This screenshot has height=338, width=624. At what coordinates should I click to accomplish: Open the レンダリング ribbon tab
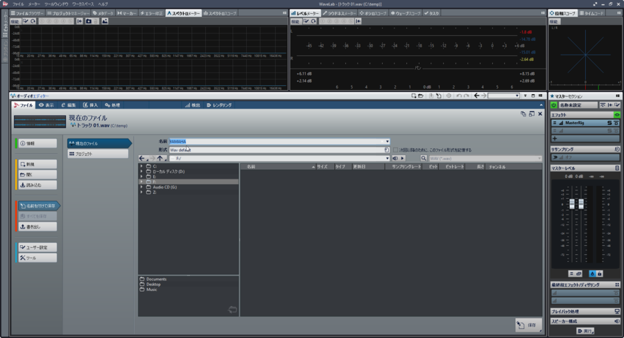pos(219,105)
